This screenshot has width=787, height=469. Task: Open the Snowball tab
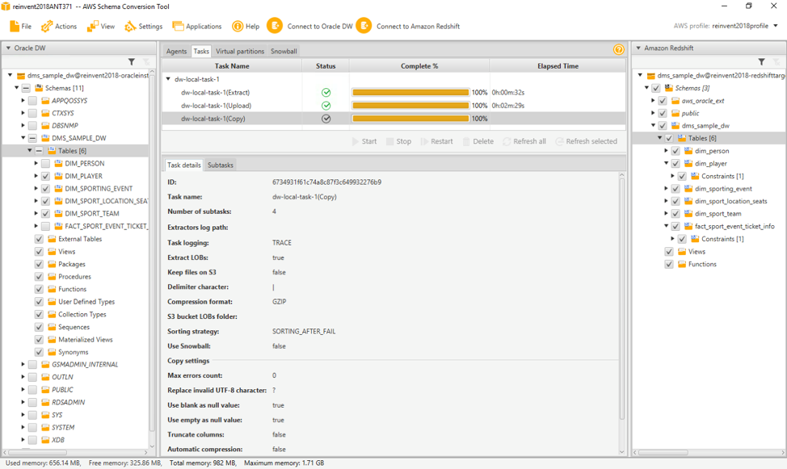tap(284, 51)
